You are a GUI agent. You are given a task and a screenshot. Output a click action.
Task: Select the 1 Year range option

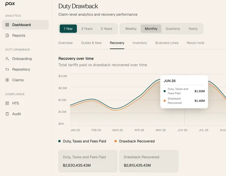click(68, 29)
